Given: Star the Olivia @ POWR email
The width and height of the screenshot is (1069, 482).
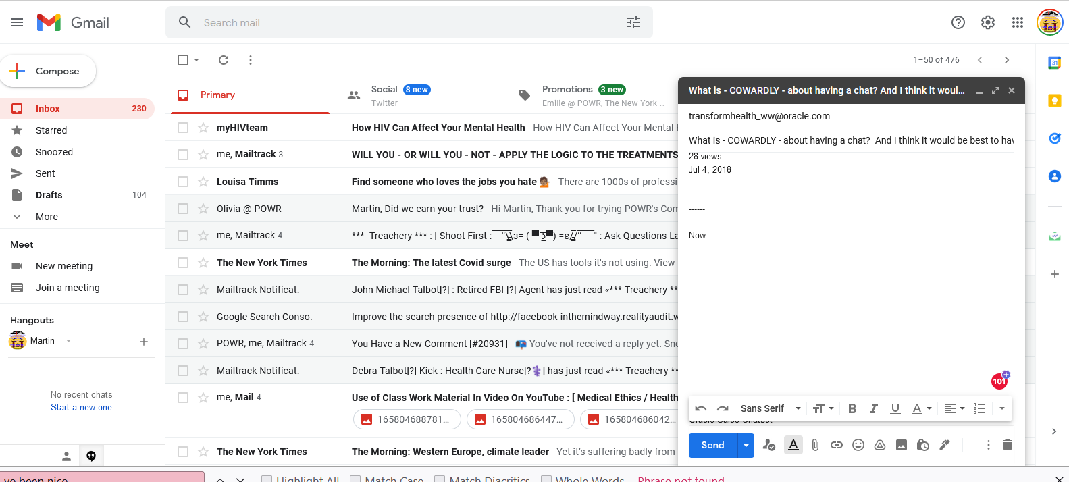Looking at the screenshot, I should tap(203, 209).
